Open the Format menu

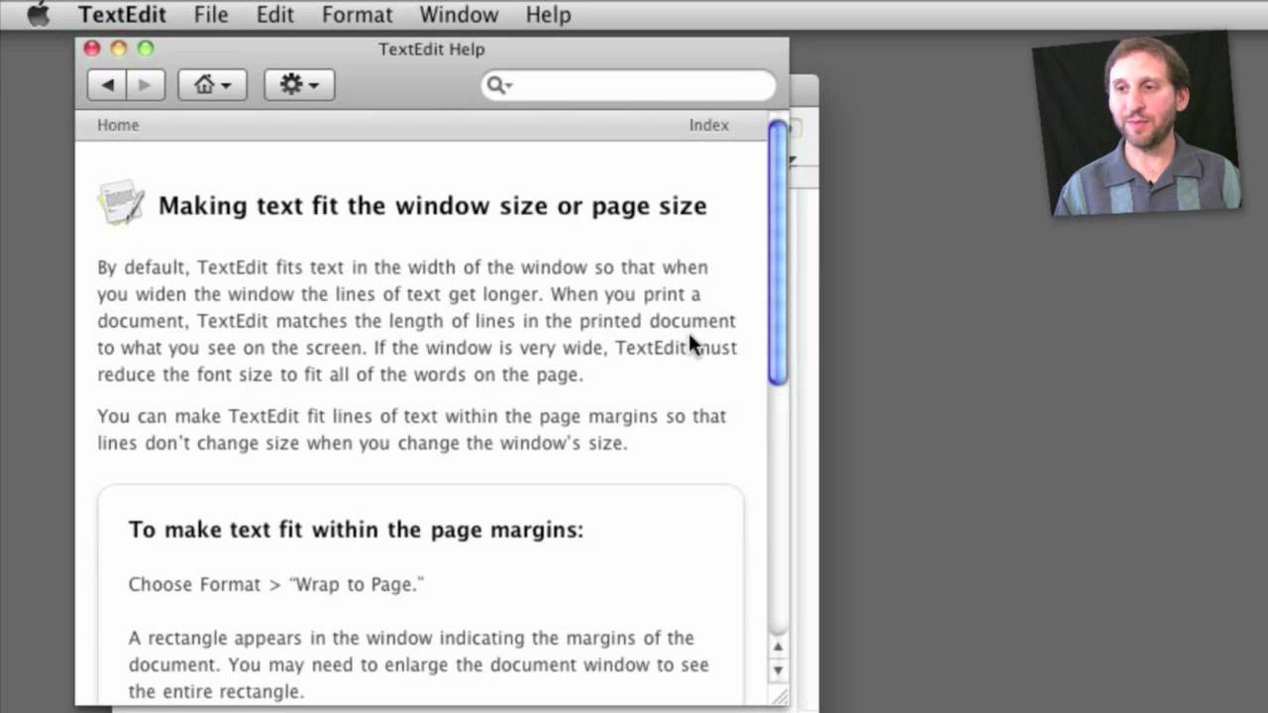[357, 15]
